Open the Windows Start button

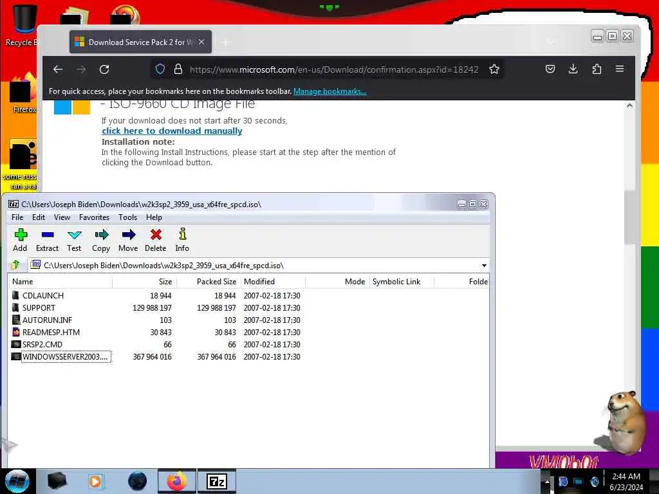coord(17,481)
